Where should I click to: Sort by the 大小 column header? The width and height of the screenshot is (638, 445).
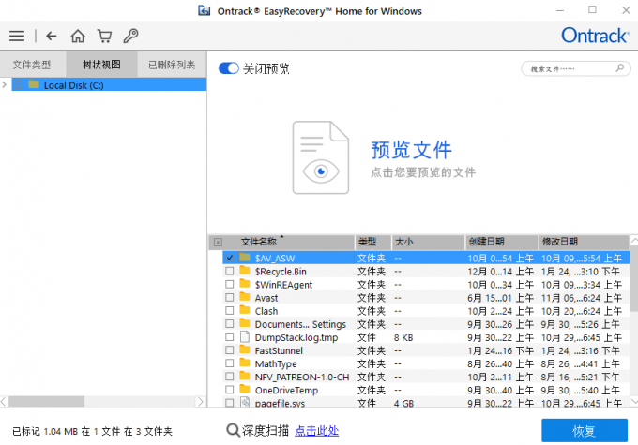point(428,242)
